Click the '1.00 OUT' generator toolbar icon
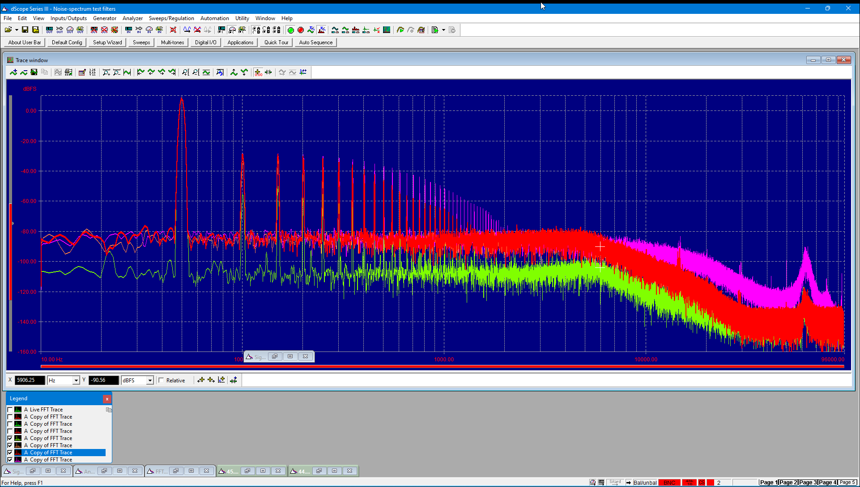This screenshot has width=860, height=487. tap(49, 30)
